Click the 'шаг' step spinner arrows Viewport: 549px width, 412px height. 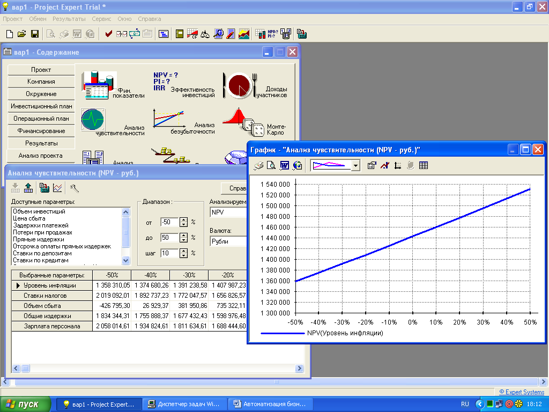(183, 253)
